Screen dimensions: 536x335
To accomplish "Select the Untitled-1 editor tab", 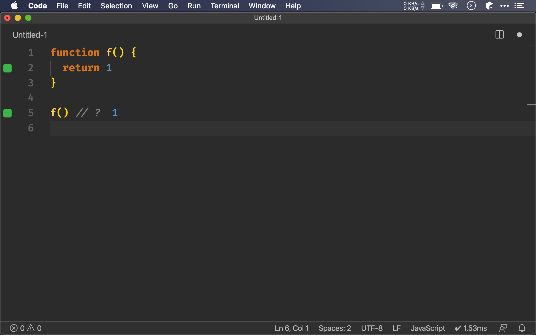I will [x=30, y=35].
